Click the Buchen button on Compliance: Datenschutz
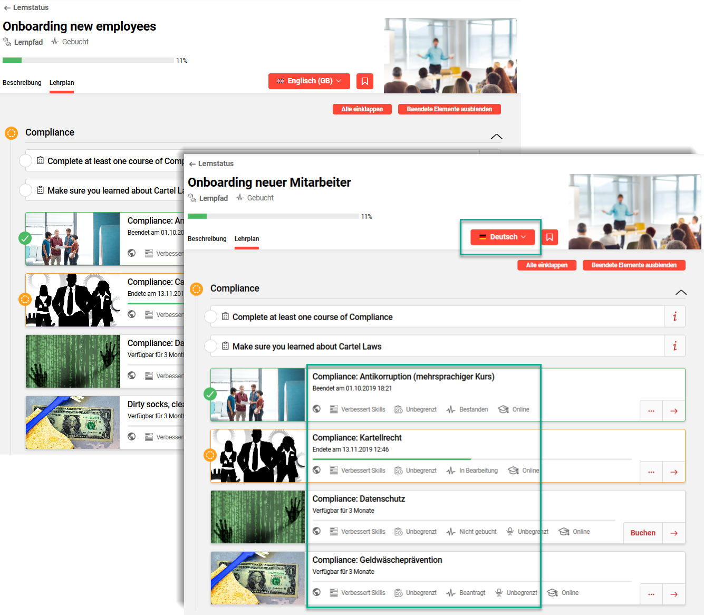 click(x=643, y=533)
